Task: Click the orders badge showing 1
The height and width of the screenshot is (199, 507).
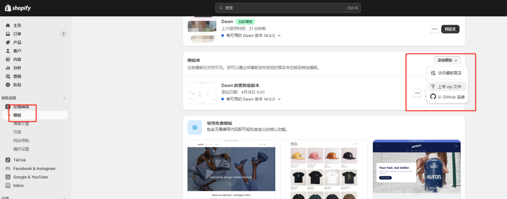Action: pyautogui.click(x=63, y=34)
